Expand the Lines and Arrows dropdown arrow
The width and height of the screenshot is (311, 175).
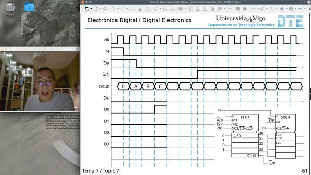coord(258,9)
